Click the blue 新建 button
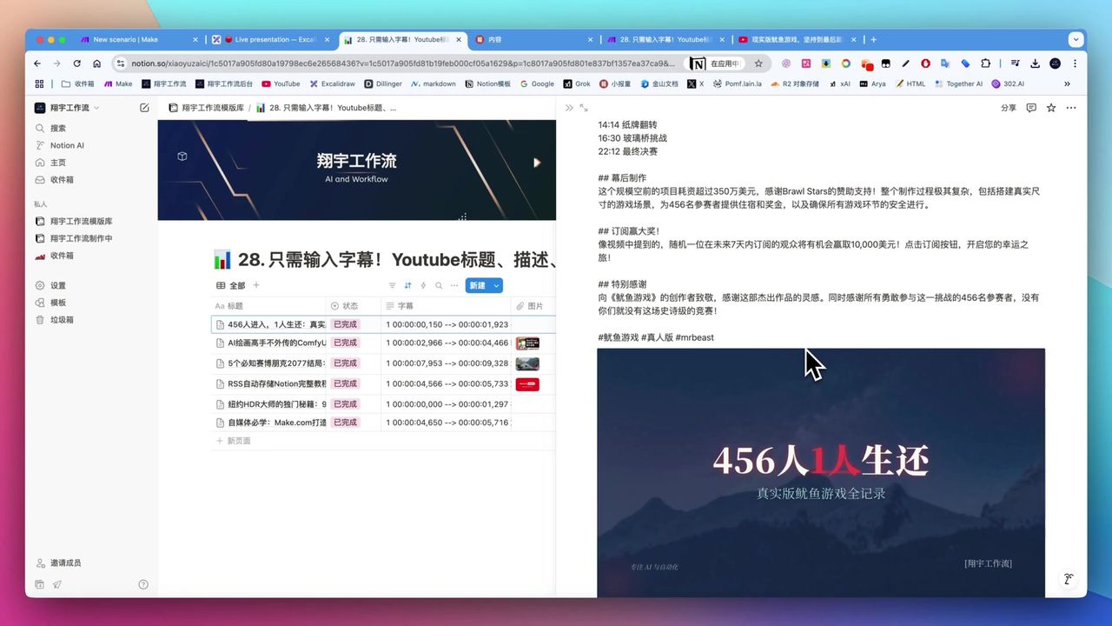The width and height of the screenshot is (1112, 626). pos(478,285)
